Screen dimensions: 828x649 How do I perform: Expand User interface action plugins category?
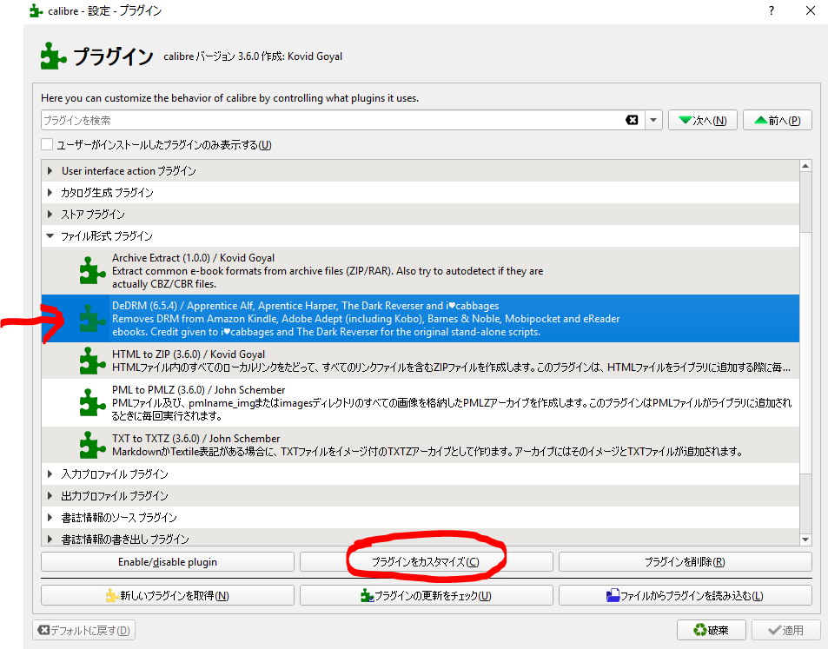(x=50, y=170)
